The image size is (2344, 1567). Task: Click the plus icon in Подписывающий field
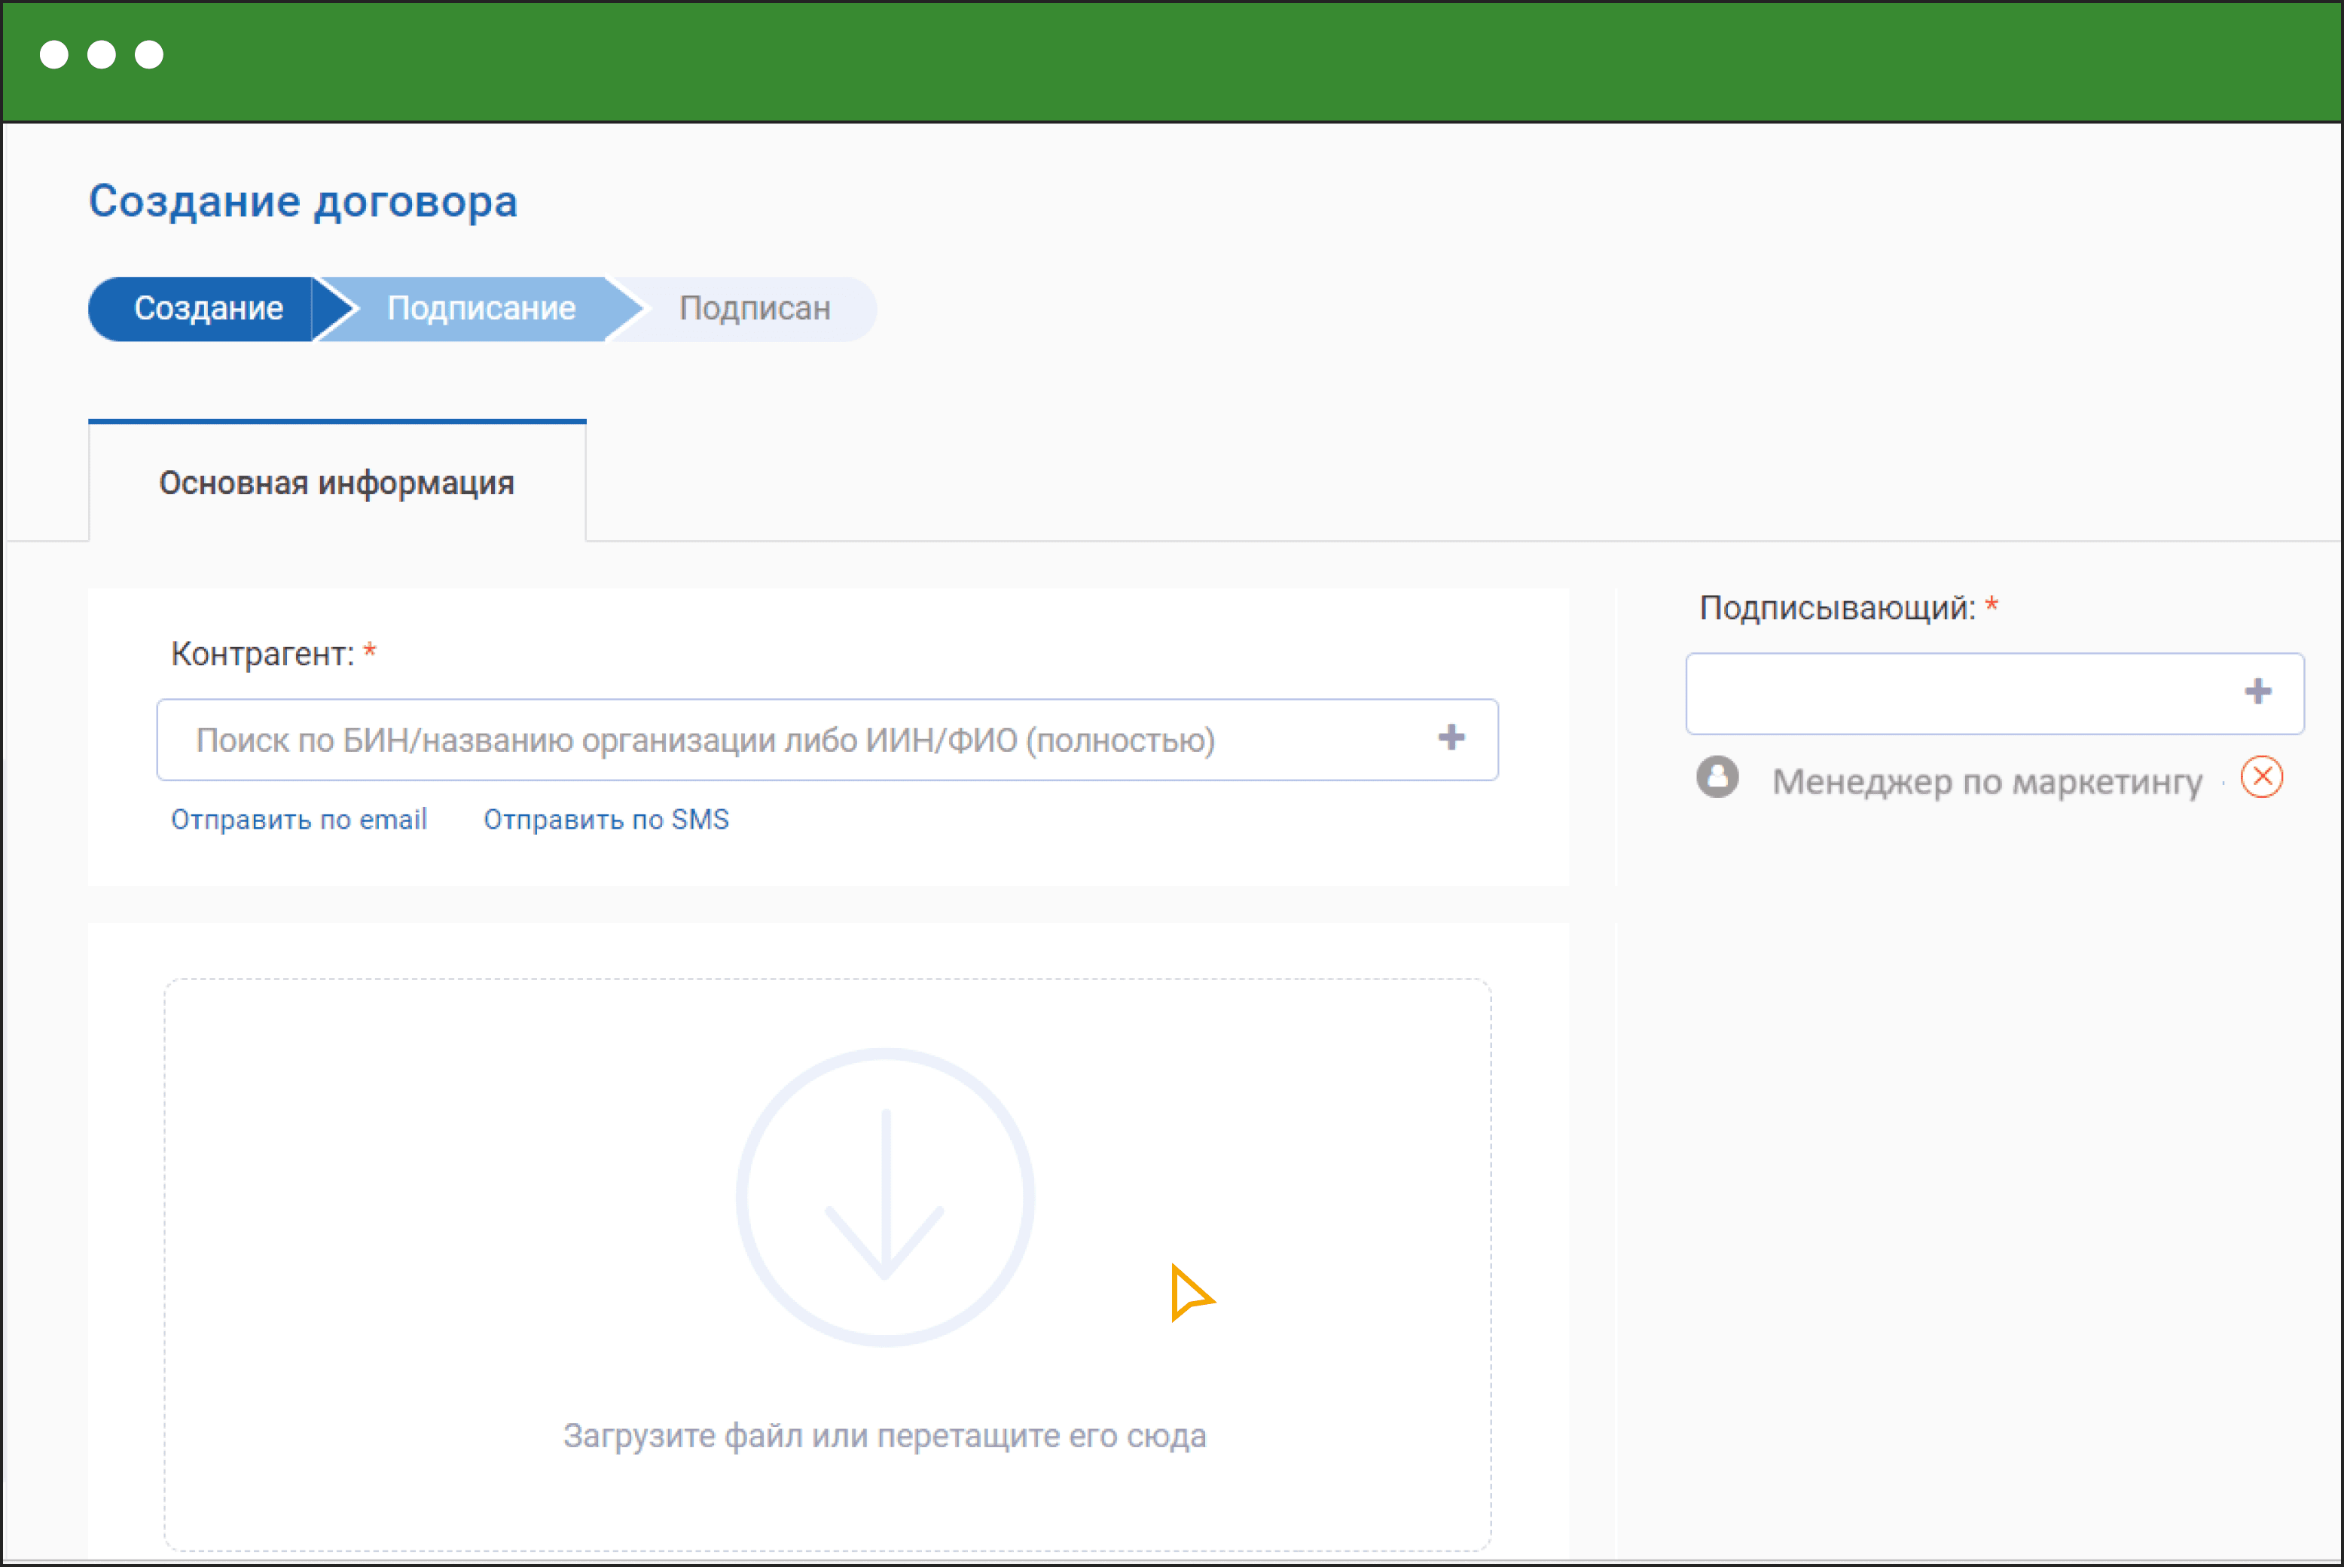[2257, 692]
